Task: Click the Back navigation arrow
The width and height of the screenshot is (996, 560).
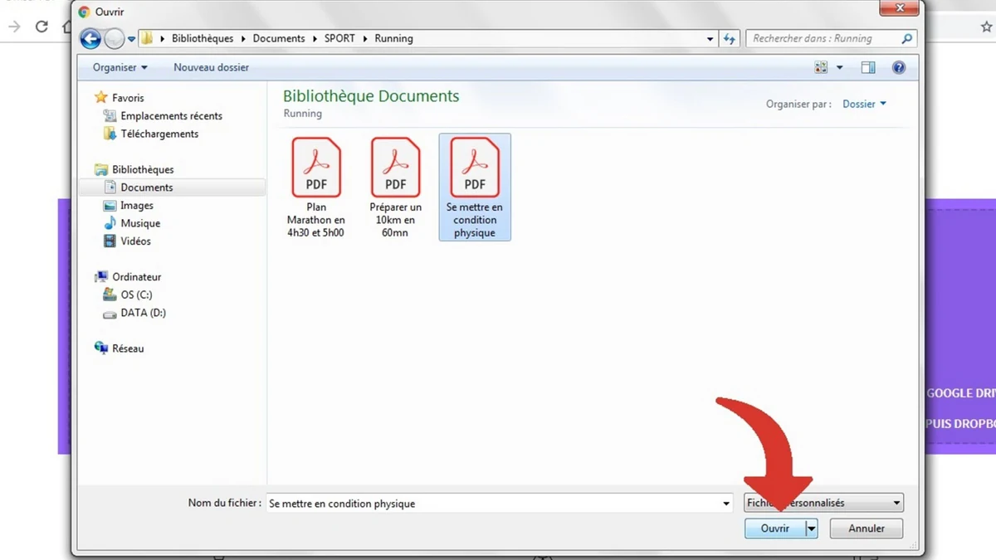Action: tap(90, 38)
